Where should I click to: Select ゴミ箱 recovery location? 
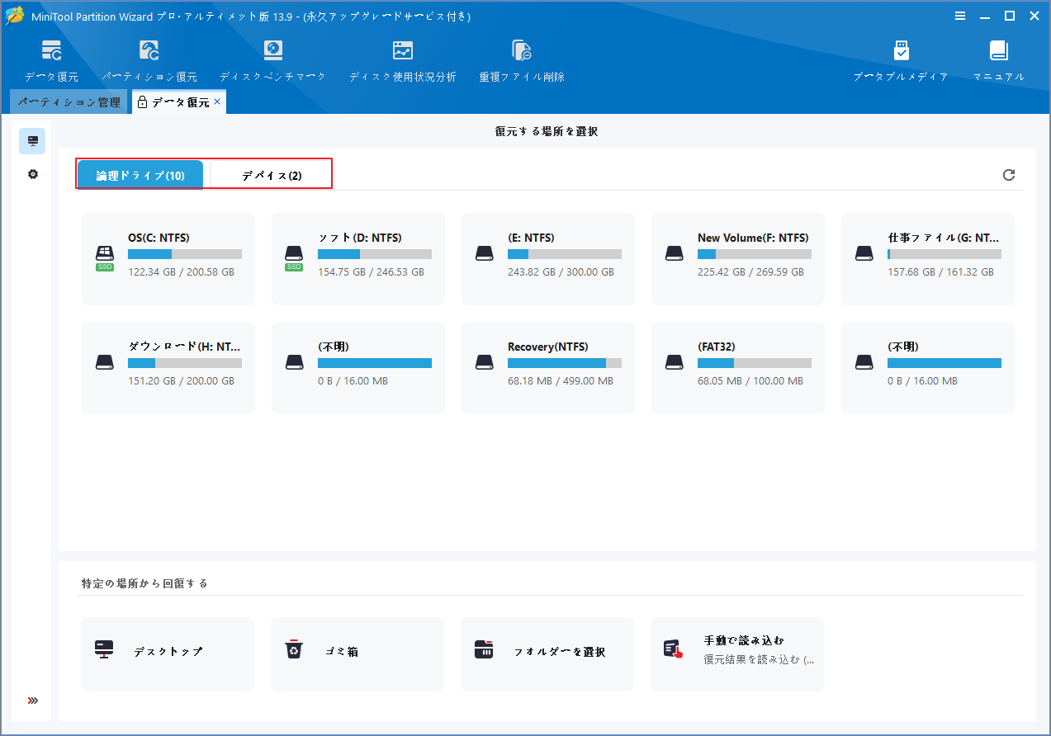coord(357,653)
